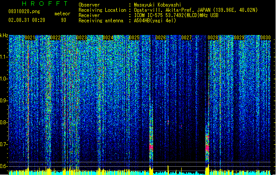
Task: Click the 0026 time marker
Action: point(161,38)
